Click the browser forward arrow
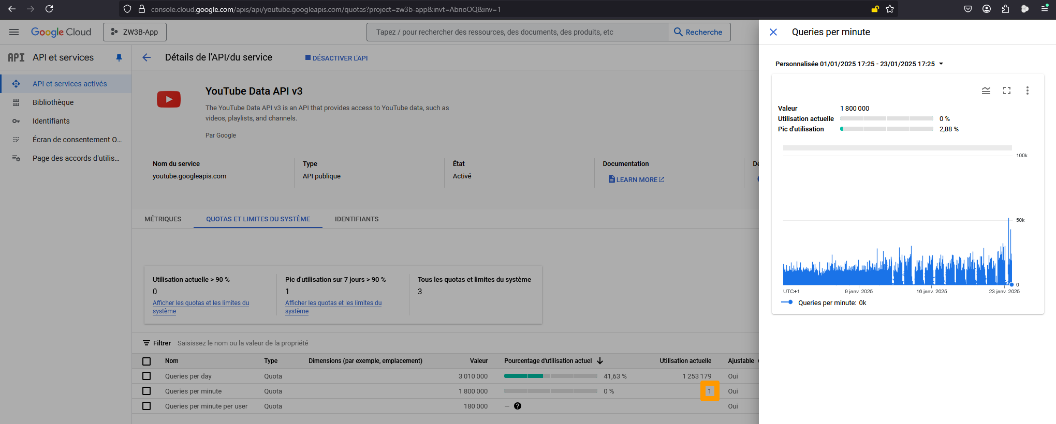 pyautogui.click(x=31, y=9)
